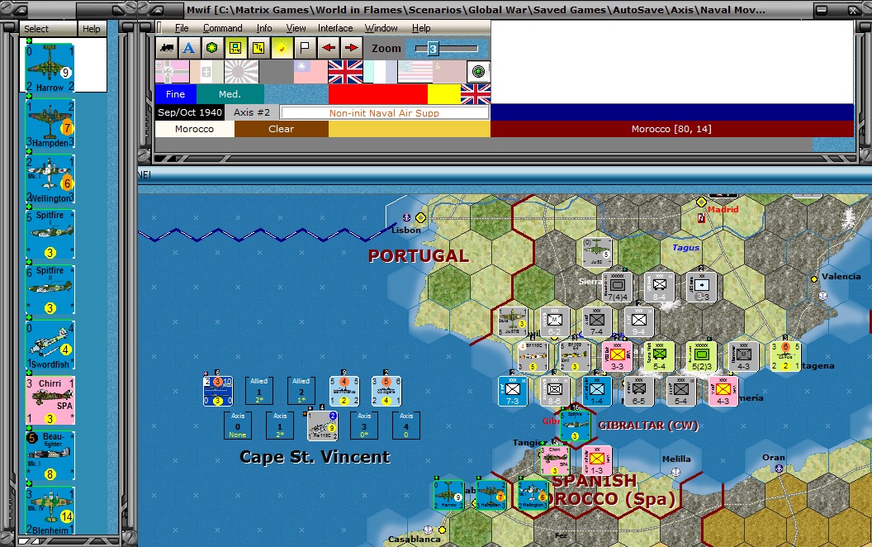872x547 pixels.
Task: Click the Axis 3 sea box
Action: tap(364, 426)
